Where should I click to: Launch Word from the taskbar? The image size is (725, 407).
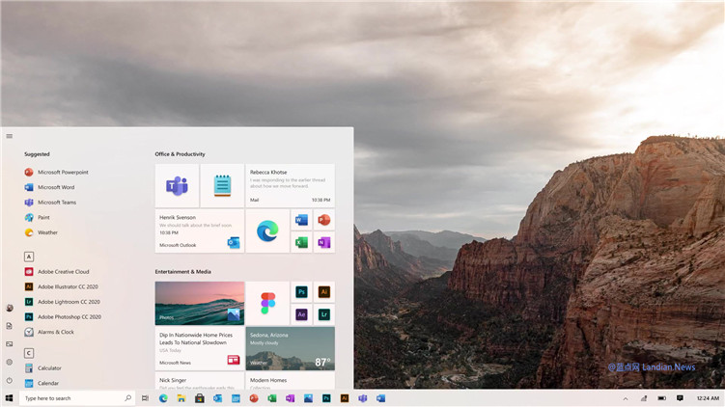(x=380, y=398)
